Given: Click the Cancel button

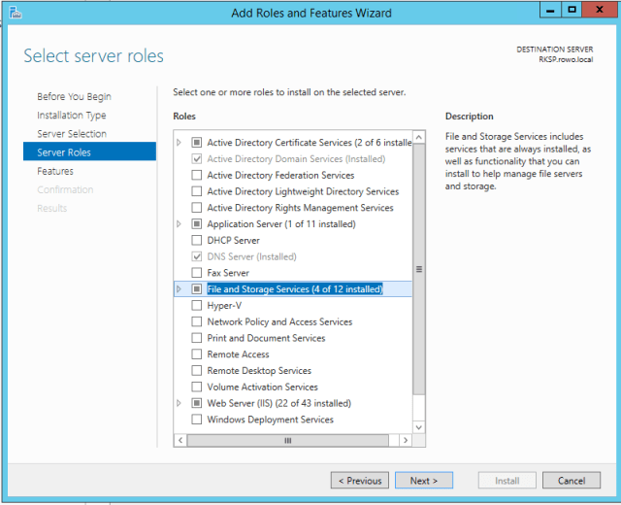Looking at the screenshot, I should click(572, 481).
